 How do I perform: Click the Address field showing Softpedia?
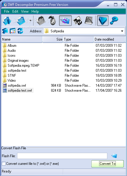84,31
